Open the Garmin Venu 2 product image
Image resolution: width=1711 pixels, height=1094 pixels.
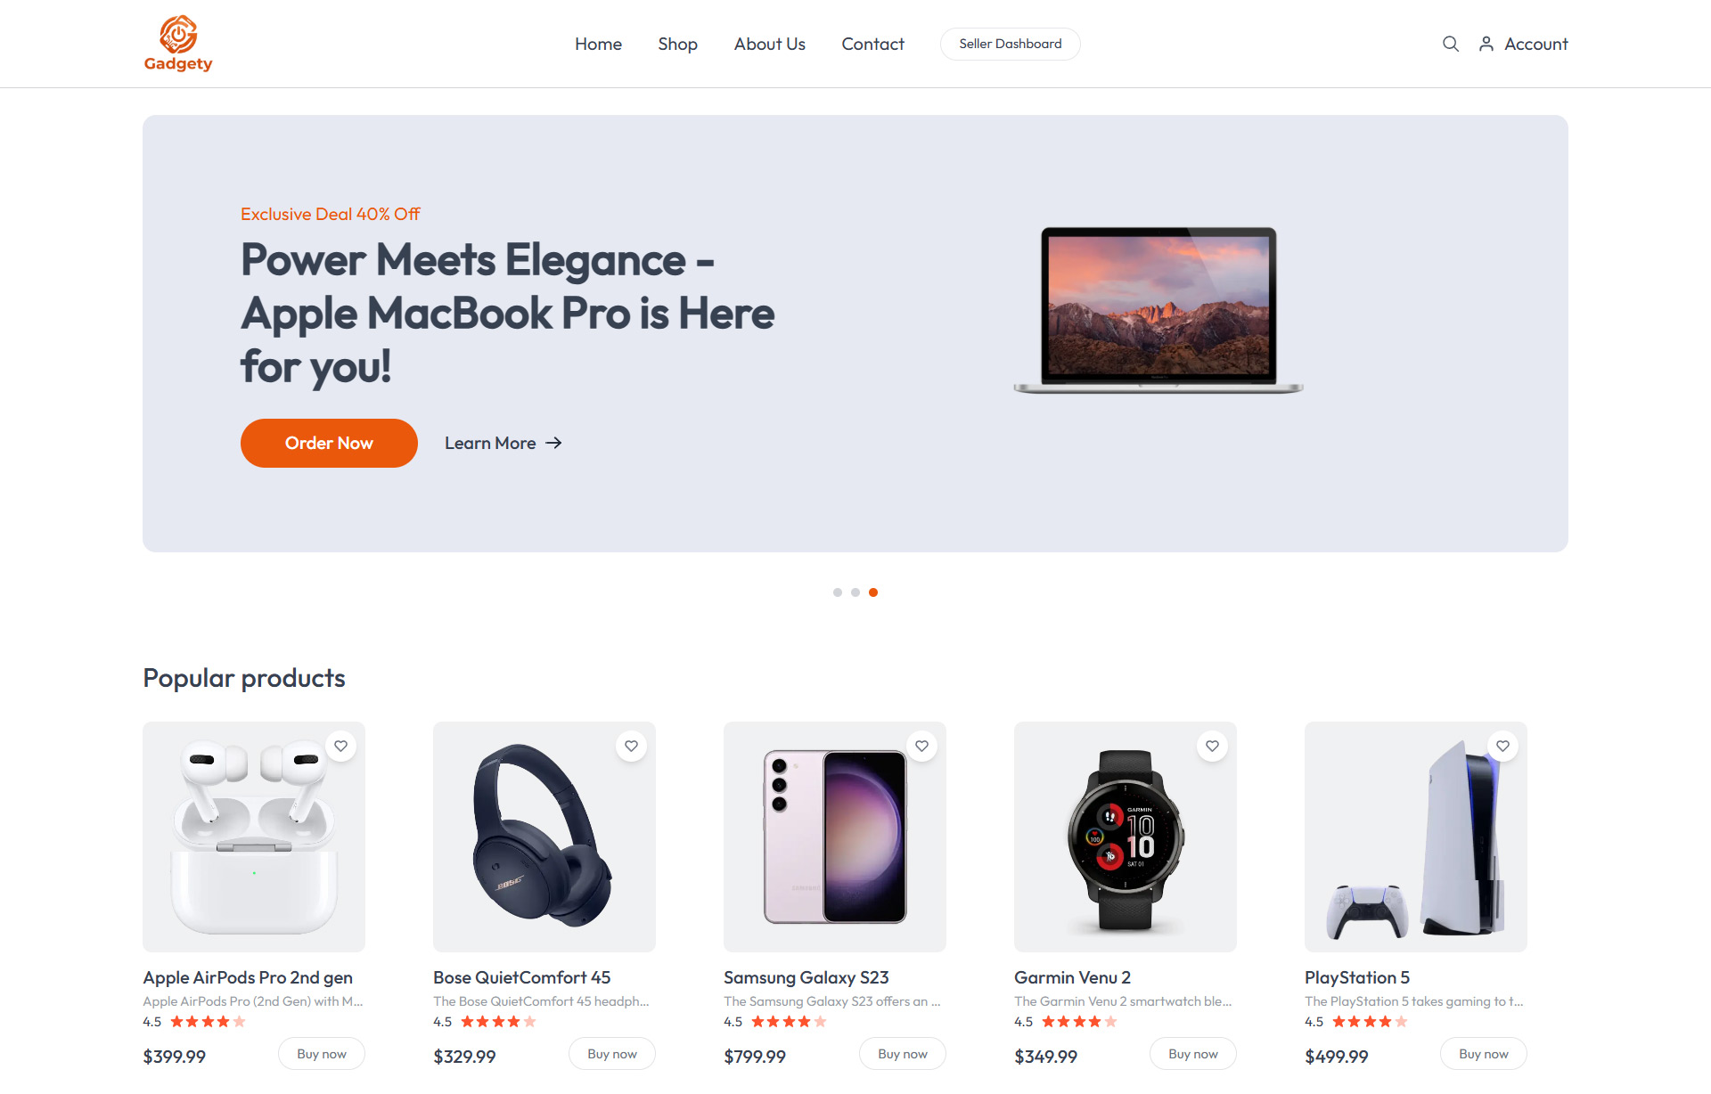coord(1126,837)
